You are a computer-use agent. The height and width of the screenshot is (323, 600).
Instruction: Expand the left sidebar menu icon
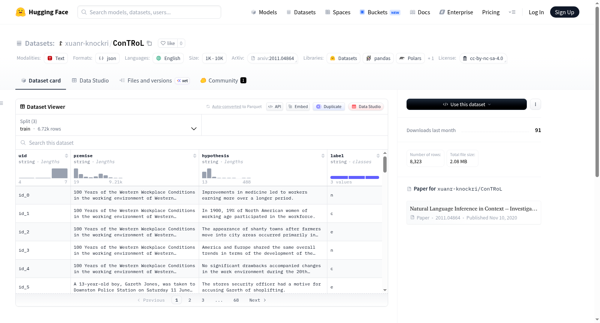click(x=1, y=103)
